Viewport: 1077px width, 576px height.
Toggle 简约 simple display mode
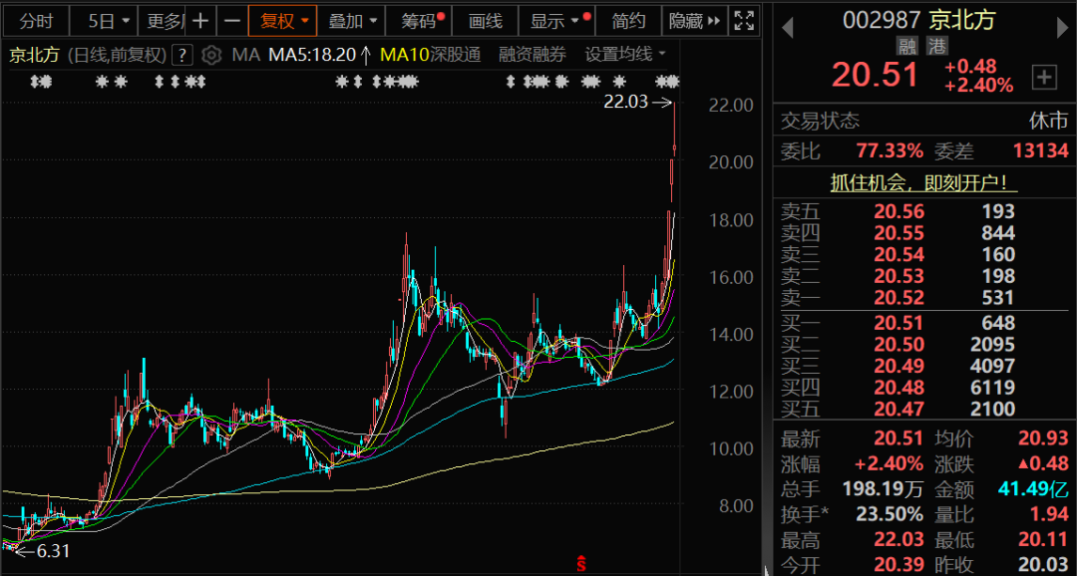[628, 21]
